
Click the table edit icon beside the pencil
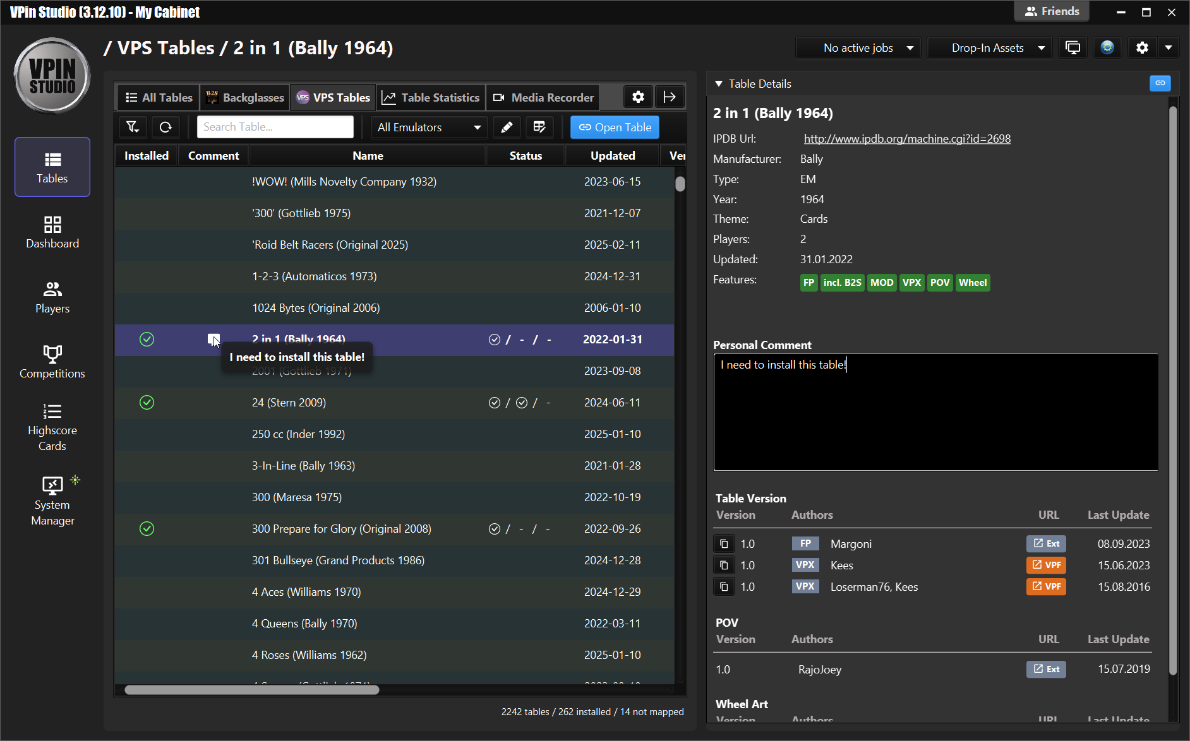(x=539, y=127)
